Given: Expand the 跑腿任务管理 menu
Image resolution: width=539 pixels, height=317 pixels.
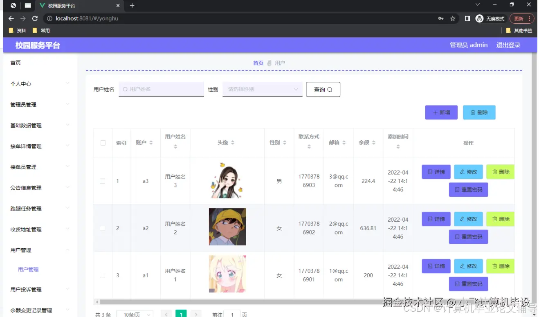Looking at the screenshot, I should (40, 209).
